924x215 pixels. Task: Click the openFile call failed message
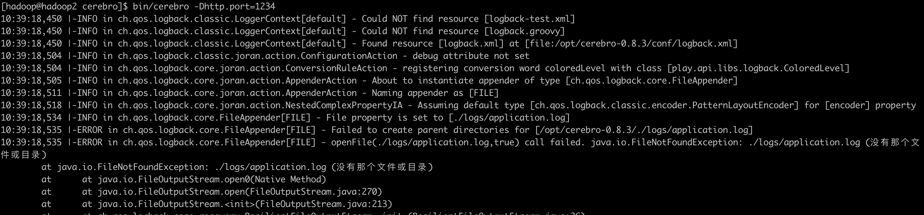pyautogui.click(x=458, y=142)
